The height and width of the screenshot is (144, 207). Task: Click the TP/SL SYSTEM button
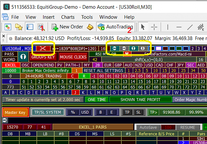click(x=48, y=112)
